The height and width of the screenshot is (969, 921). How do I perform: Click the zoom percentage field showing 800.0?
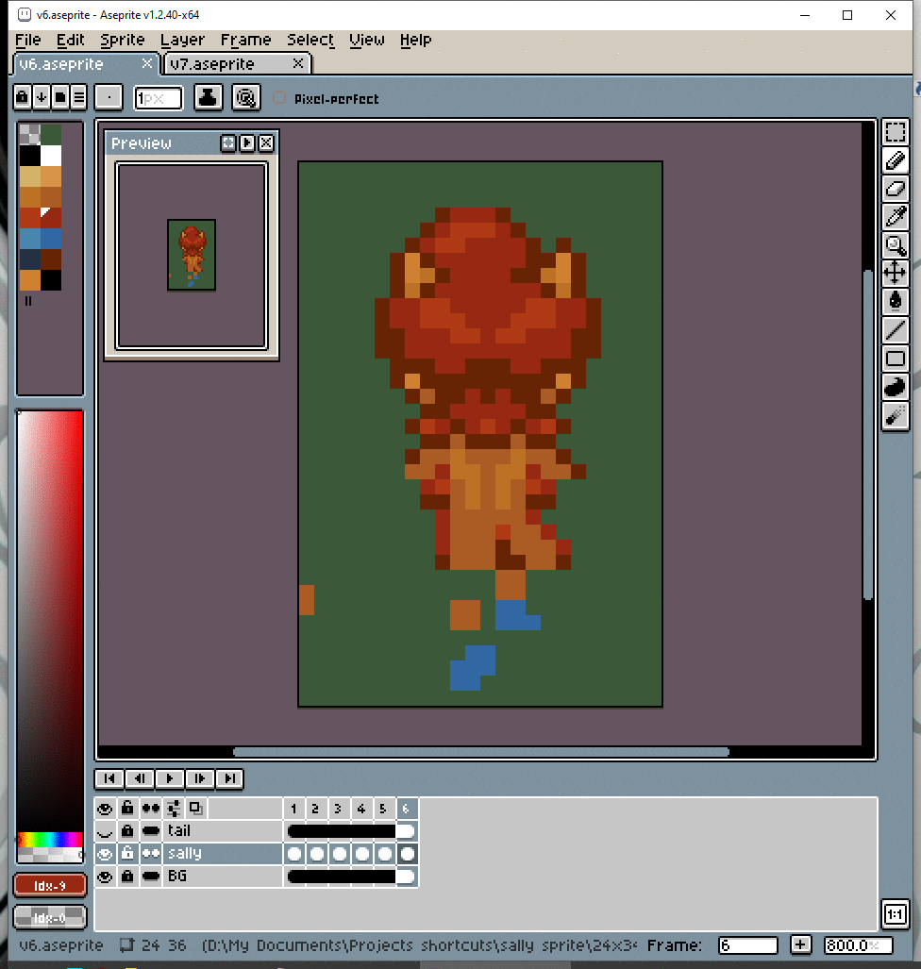[x=851, y=945]
